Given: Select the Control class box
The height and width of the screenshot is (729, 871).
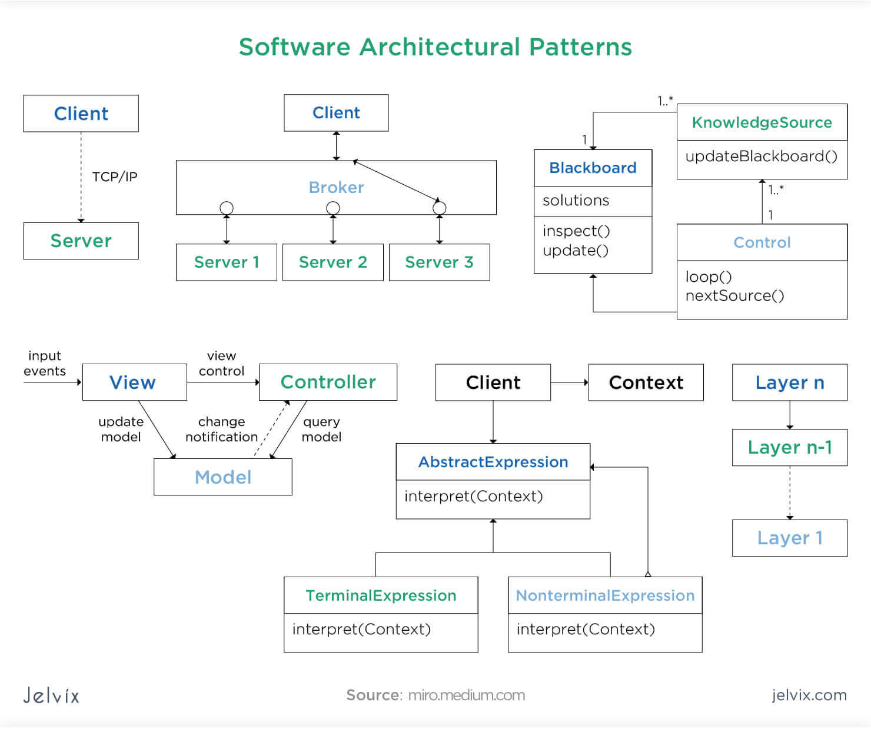Looking at the screenshot, I should (x=761, y=242).
